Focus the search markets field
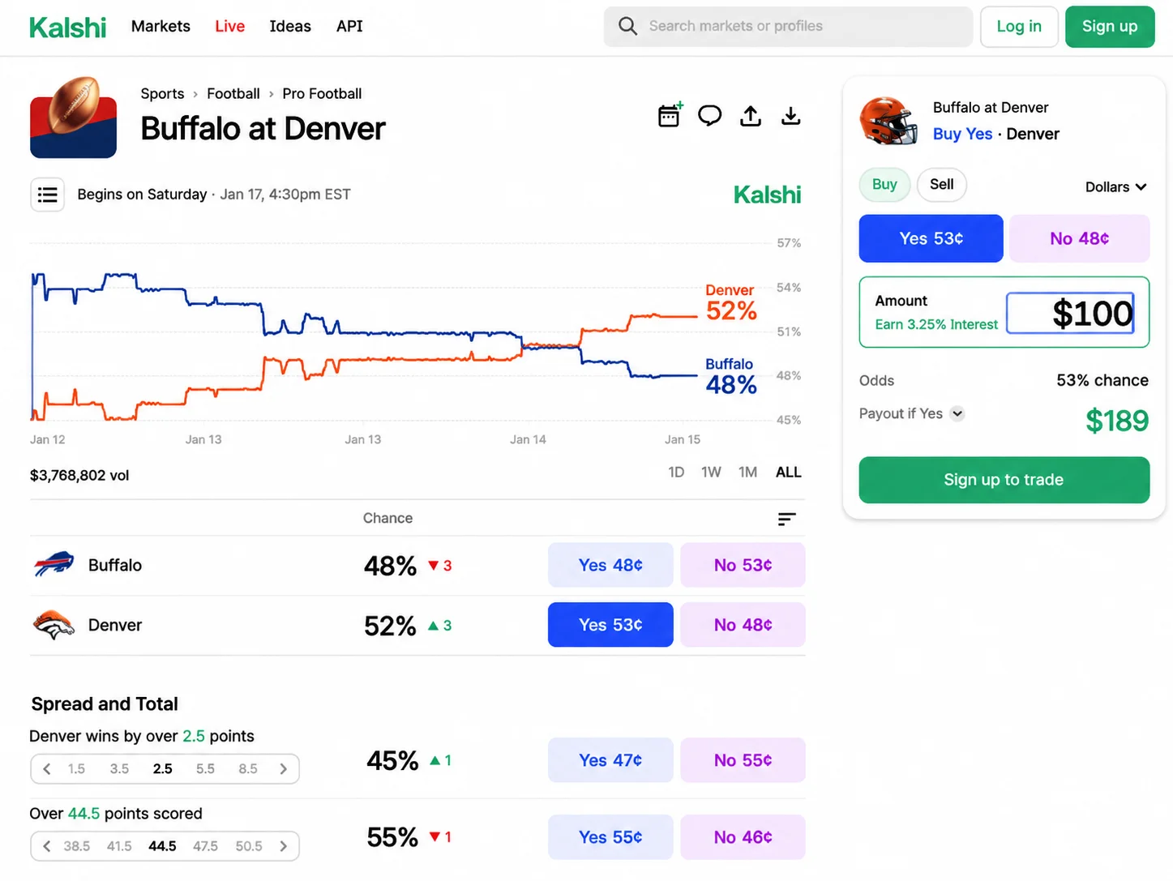1173x881 pixels. point(788,27)
